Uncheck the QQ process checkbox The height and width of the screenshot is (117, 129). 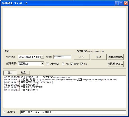(x=63, y=64)
